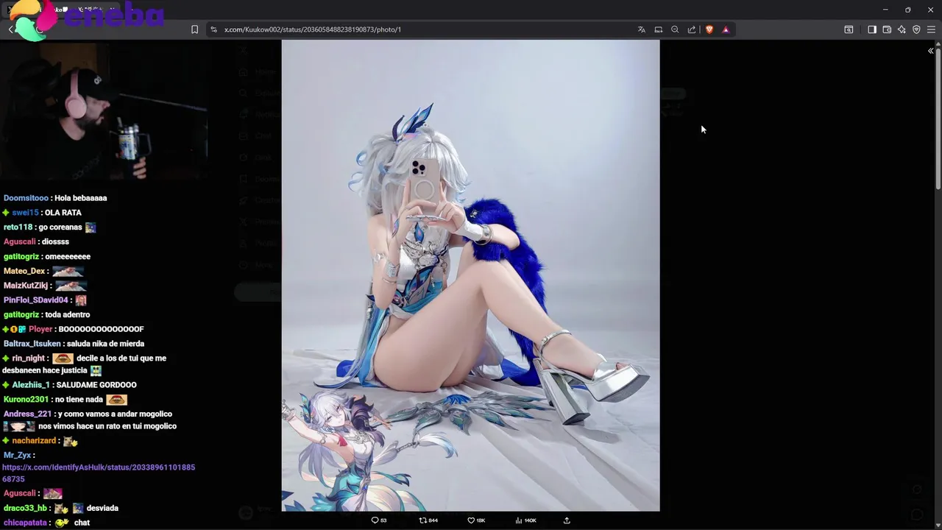The height and width of the screenshot is (530, 942).
Task: Click the 'toda adentro' chat message
Action: click(x=67, y=315)
